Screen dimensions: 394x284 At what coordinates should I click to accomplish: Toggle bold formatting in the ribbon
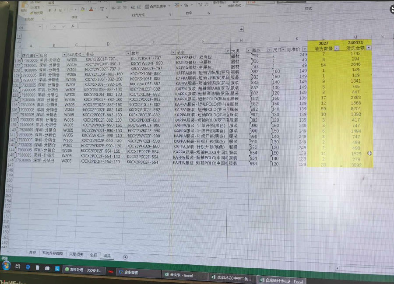(49, 11)
